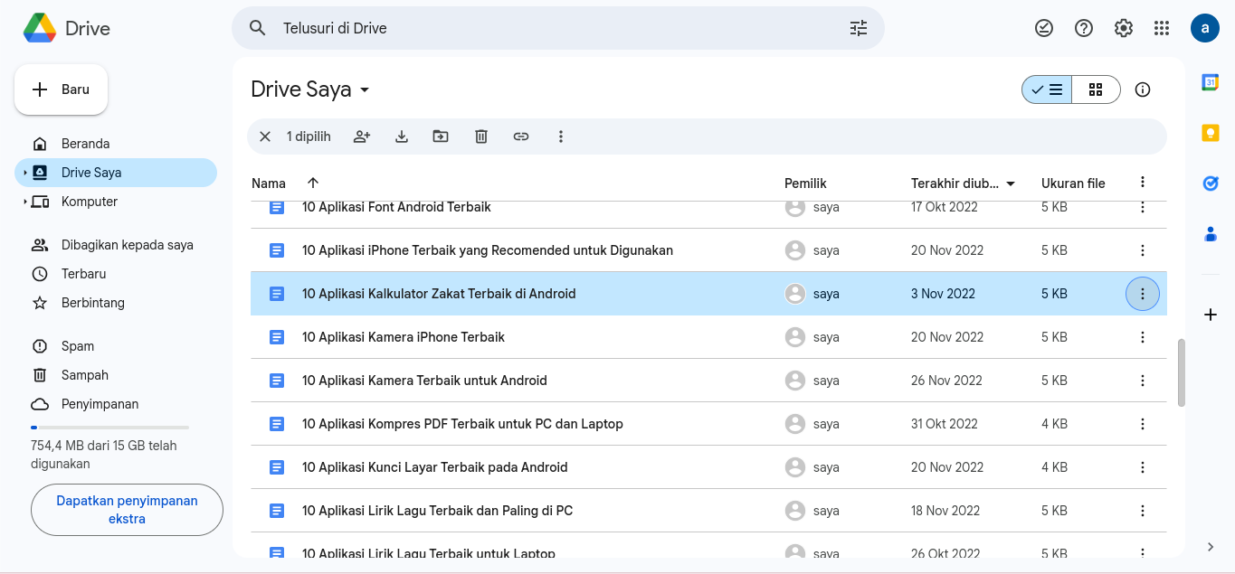Download the selected file

click(402, 136)
